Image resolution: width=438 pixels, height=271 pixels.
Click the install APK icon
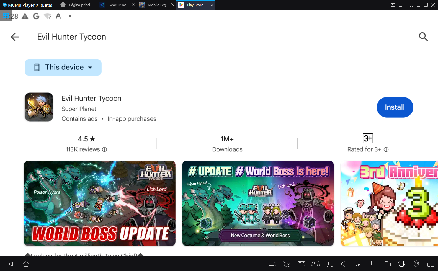coord(359,264)
